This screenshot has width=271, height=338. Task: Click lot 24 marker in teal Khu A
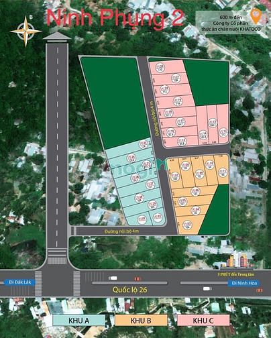pos(131,158)
